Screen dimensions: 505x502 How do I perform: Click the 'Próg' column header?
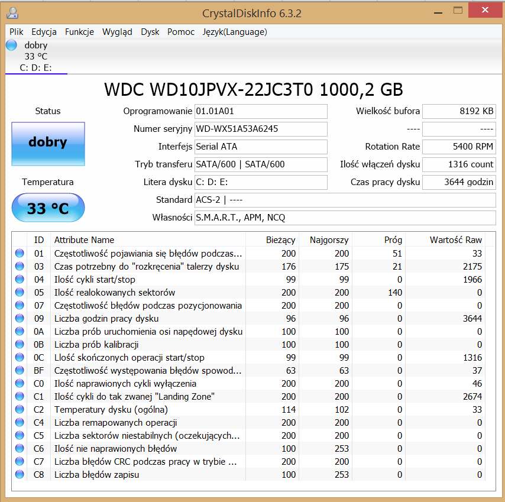pos(378,240)
